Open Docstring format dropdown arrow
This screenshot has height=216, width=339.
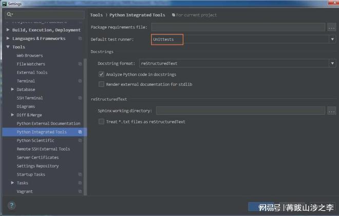coord(332,63)
